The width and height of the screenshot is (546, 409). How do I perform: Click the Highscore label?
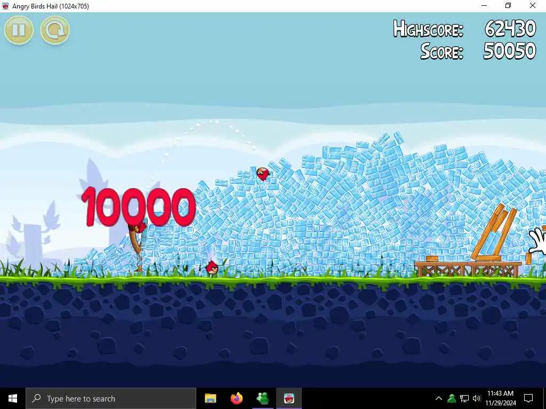[x=428, y=29]
